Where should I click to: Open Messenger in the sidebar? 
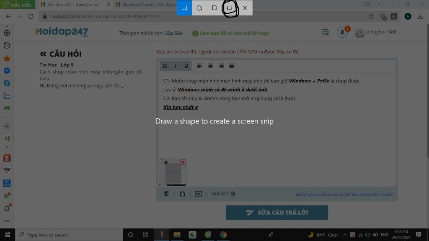click(x=7, y=71)
